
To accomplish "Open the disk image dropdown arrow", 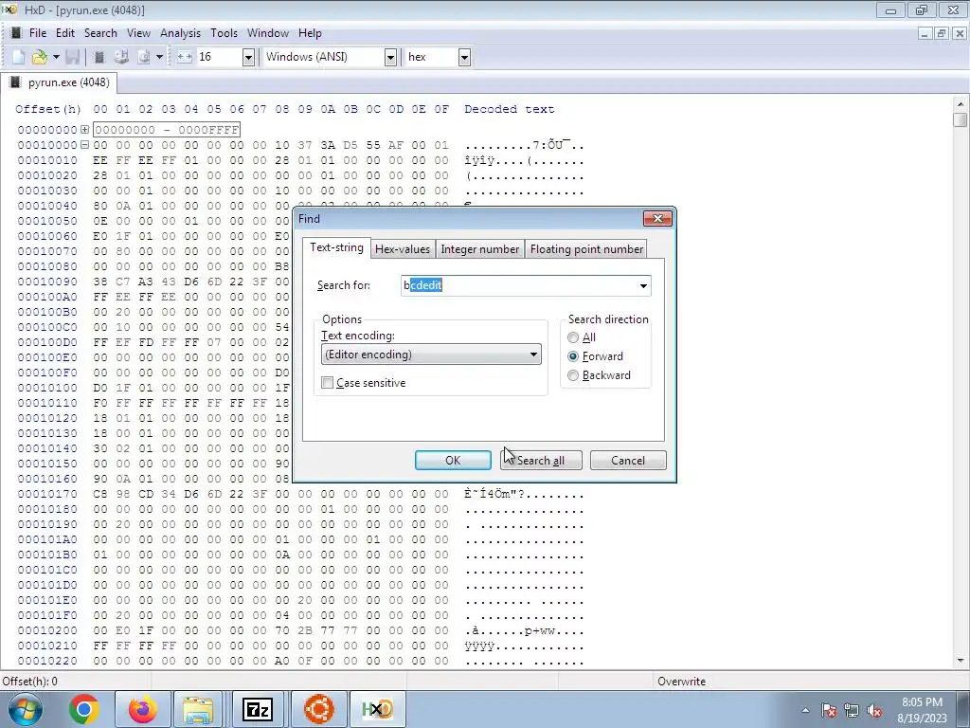I will click(x=159, y=57).
